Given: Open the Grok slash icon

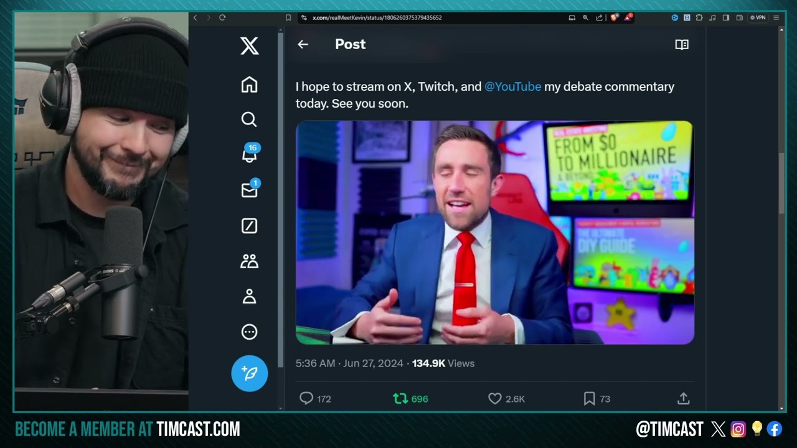Looking at the screenshot, I should (249, 226).
